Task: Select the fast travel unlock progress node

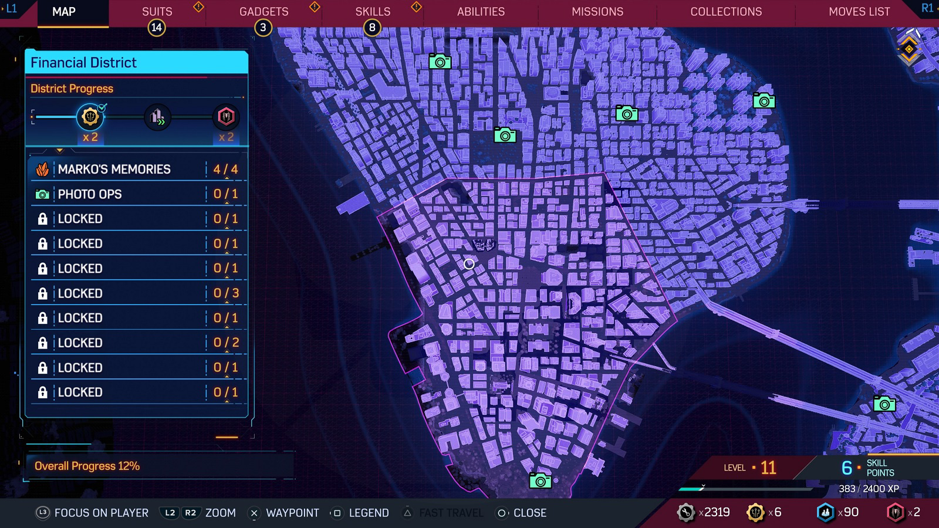Action: [x=157, y=117]
